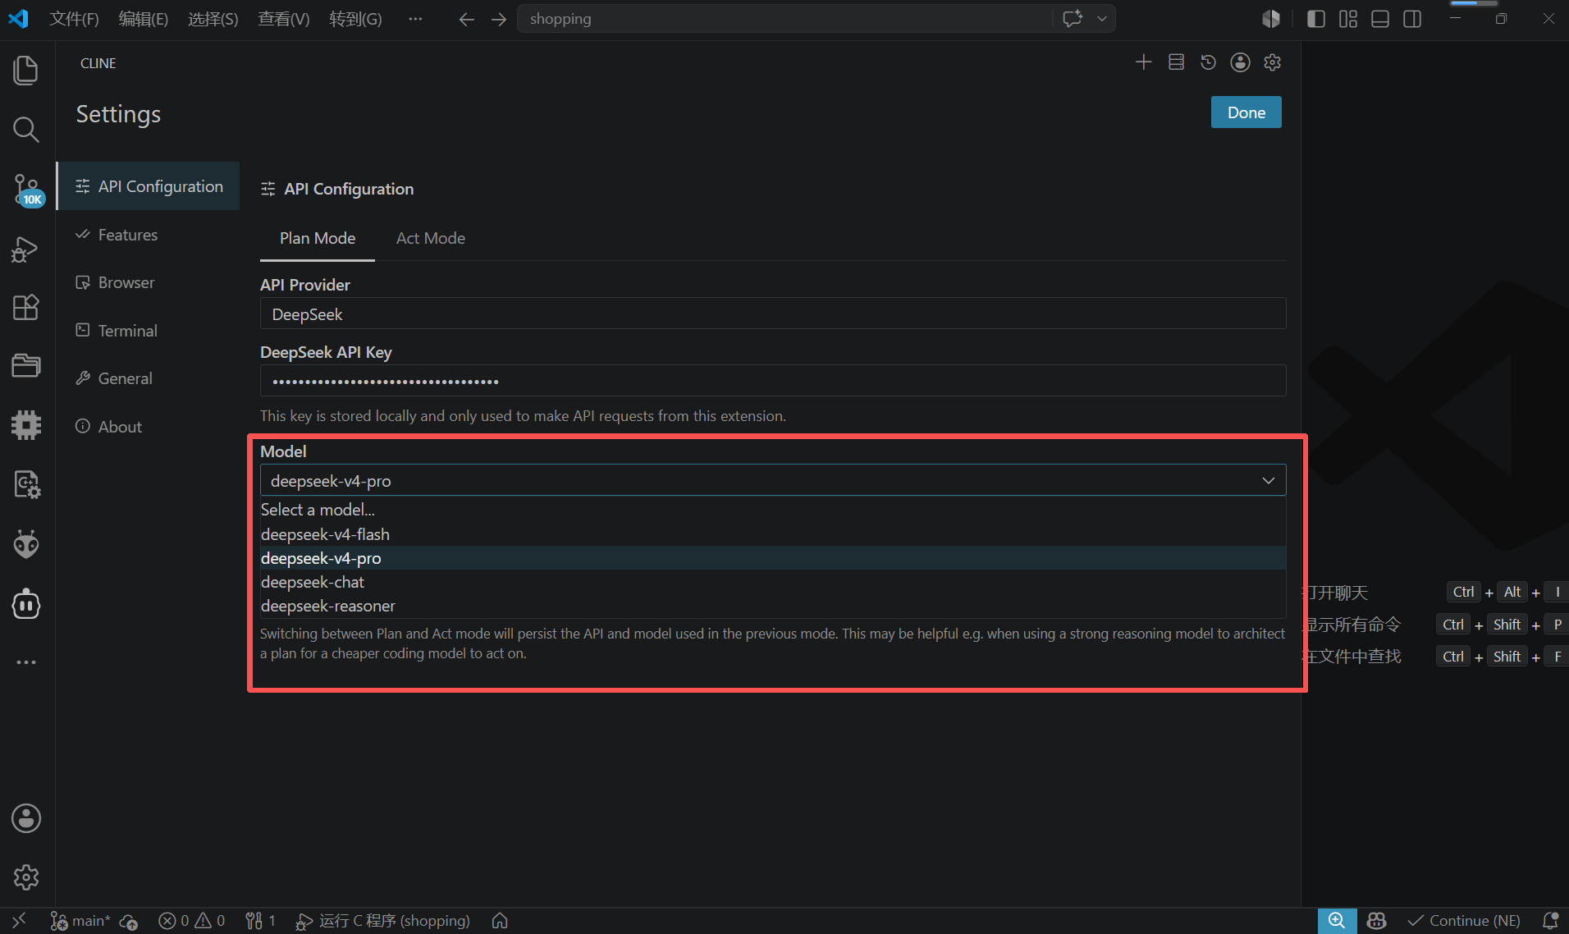Start a new Cline task with plus icon
1569x934 pixels.
1144,62
